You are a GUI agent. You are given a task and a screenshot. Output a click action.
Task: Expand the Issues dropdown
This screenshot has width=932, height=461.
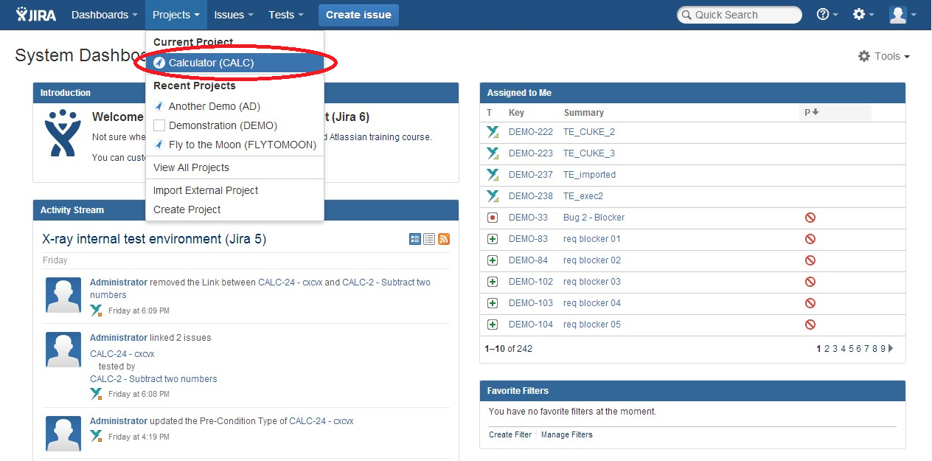point(234,15)
